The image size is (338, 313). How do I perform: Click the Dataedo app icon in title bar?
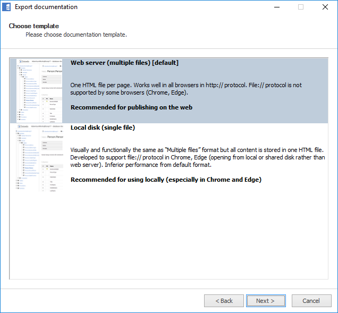point(7,7)
